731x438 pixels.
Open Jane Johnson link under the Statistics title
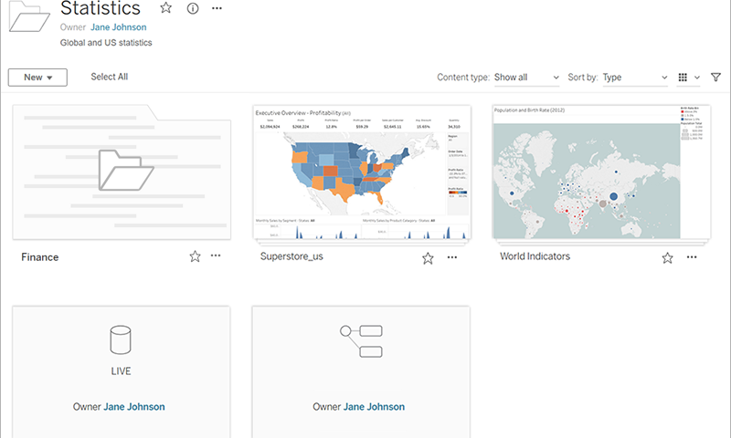(119, 27)
